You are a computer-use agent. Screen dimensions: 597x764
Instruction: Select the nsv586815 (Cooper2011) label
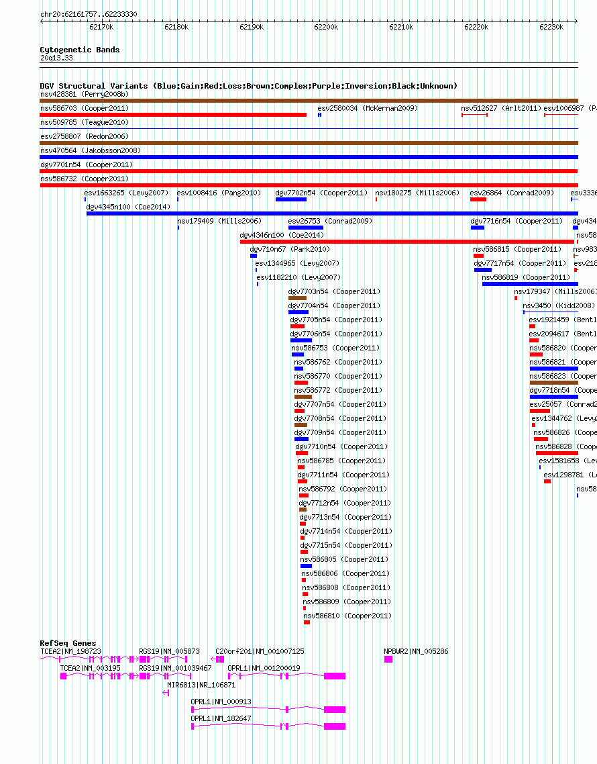click(x=517, y=250)
